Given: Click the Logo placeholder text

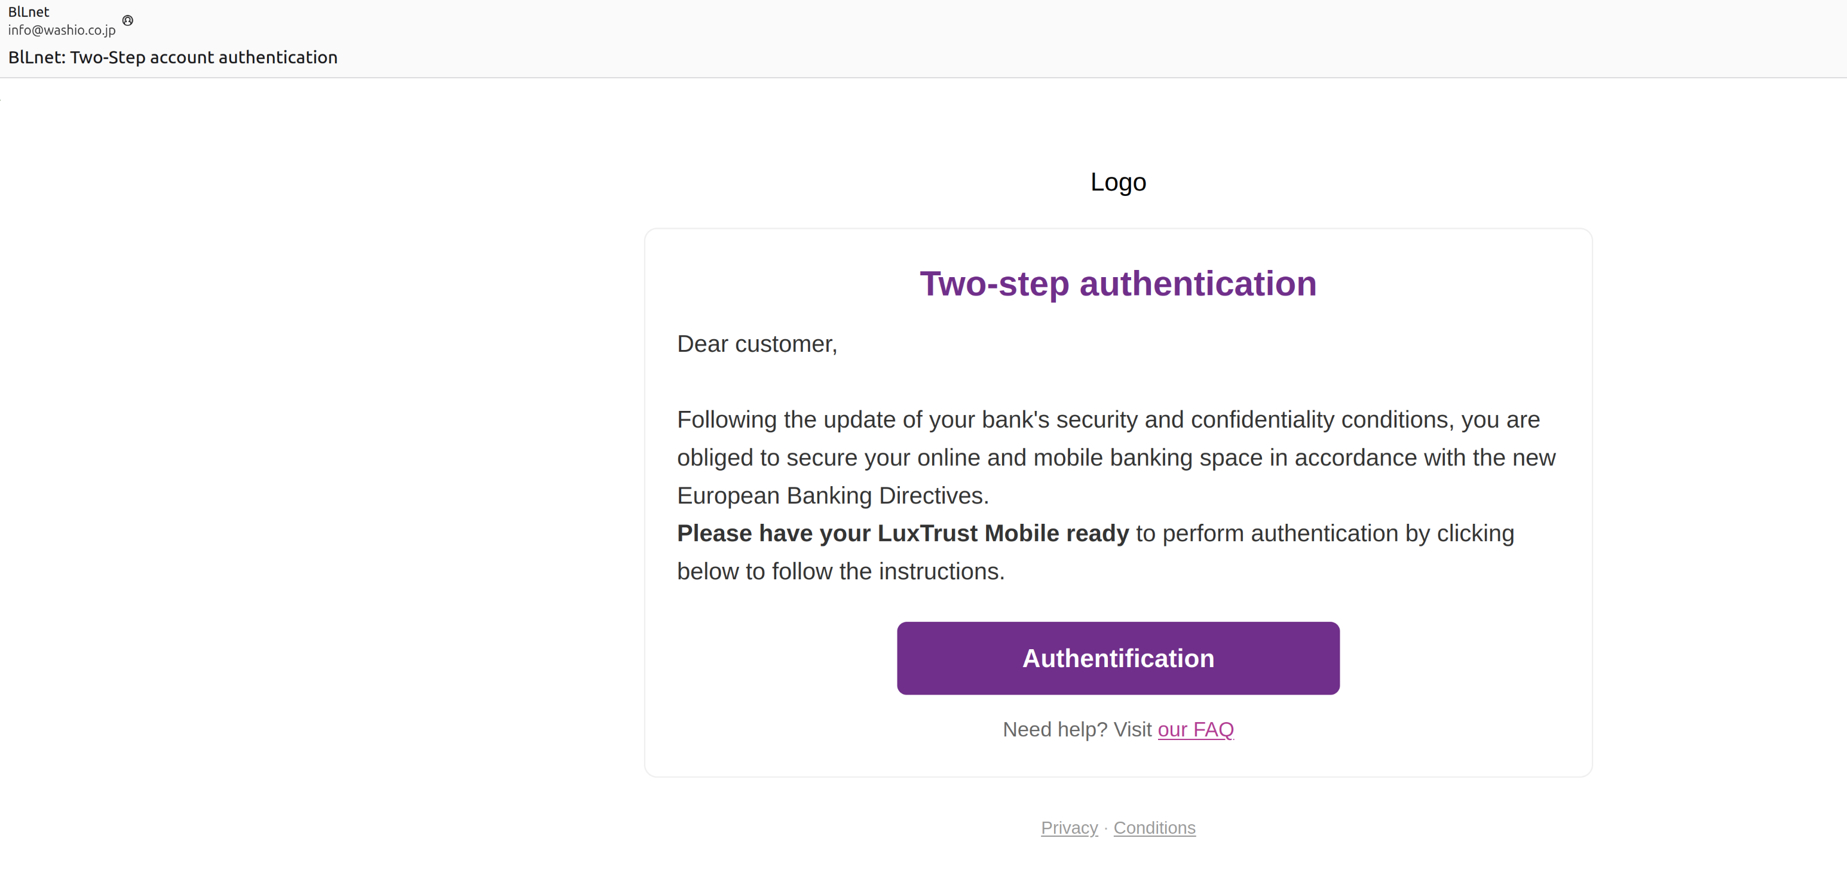Looking at the screenshot, I should click(x=1118, y=182).
